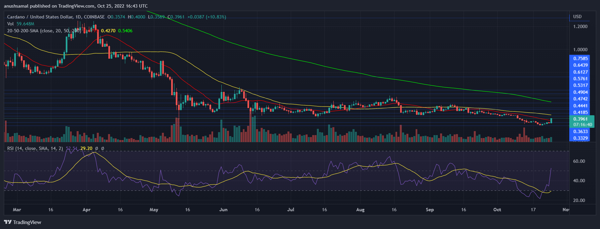
Task: Click the 0.4441 price level label
Action: click(x=581, y=106)
